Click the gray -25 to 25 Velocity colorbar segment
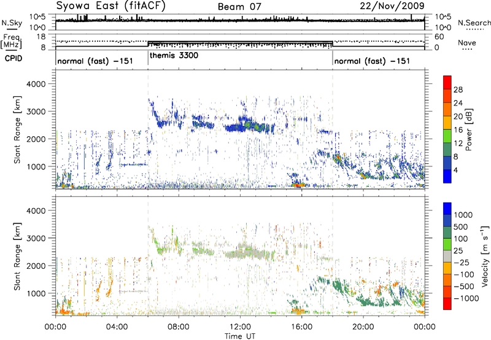This screenshot has height=340, width=491. [x=447, y=256]
